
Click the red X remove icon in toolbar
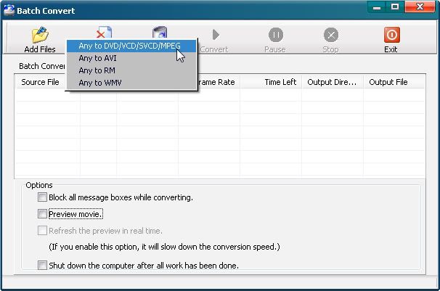point(104,31)
